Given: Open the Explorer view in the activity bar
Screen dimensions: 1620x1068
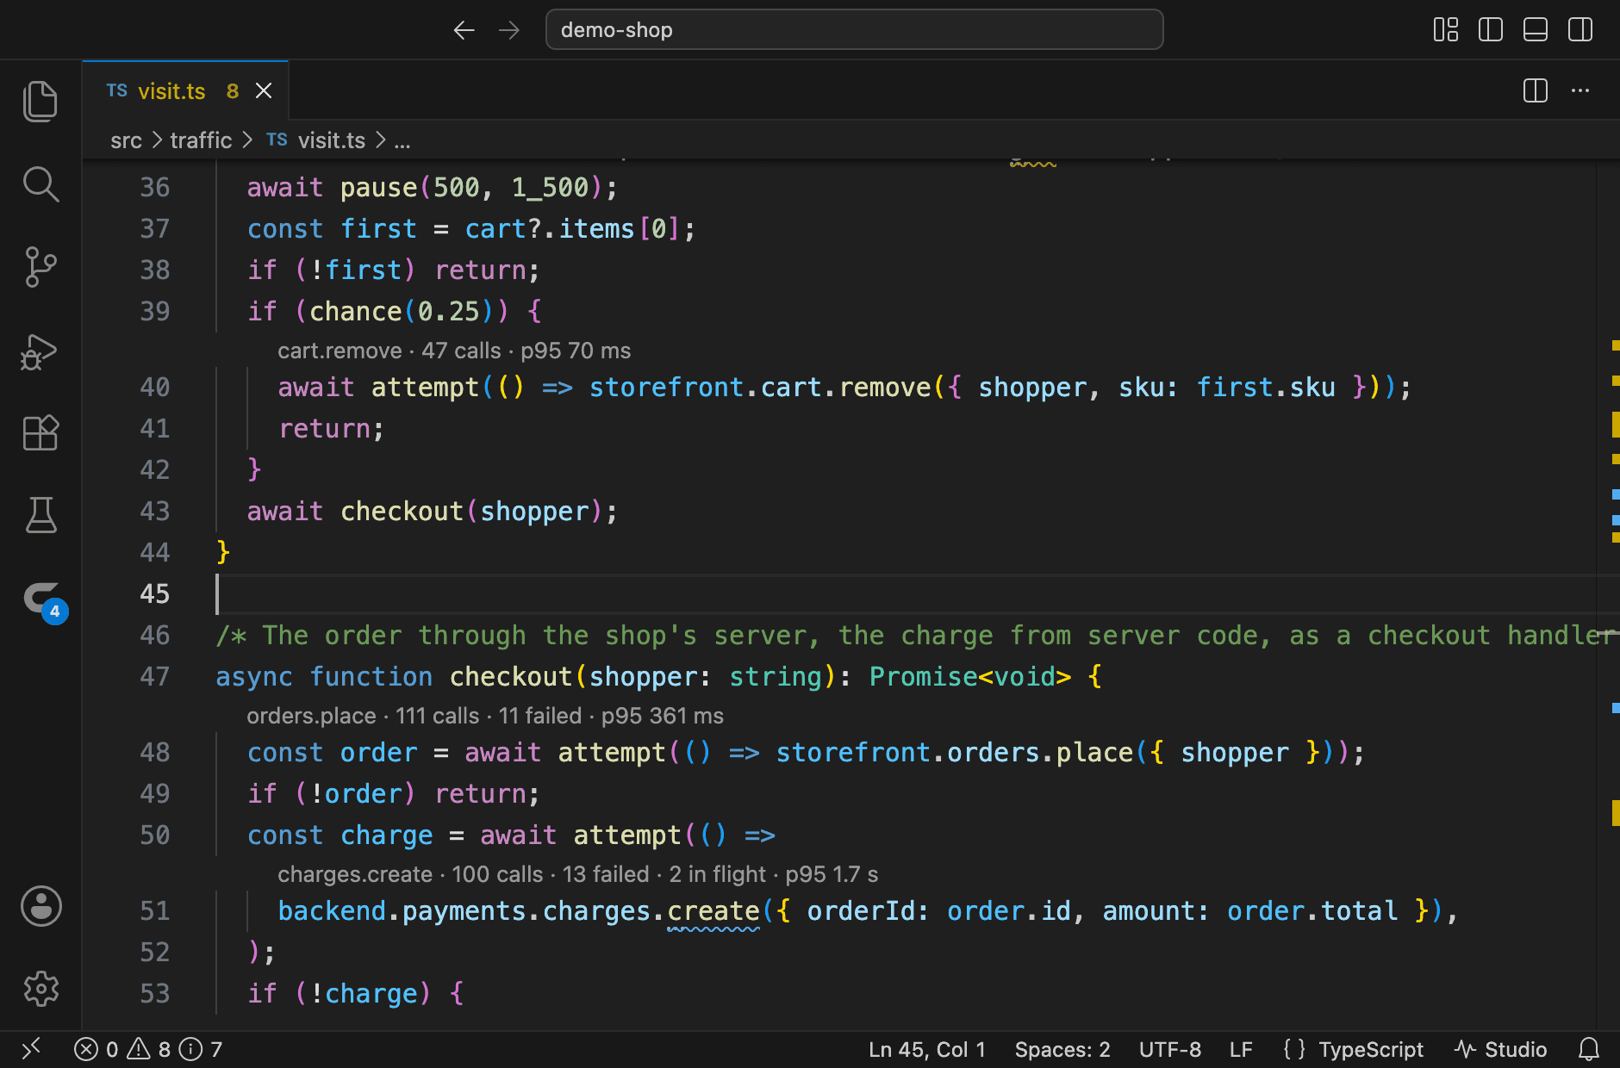Looking at the screenshot, I should coord(40,102).
